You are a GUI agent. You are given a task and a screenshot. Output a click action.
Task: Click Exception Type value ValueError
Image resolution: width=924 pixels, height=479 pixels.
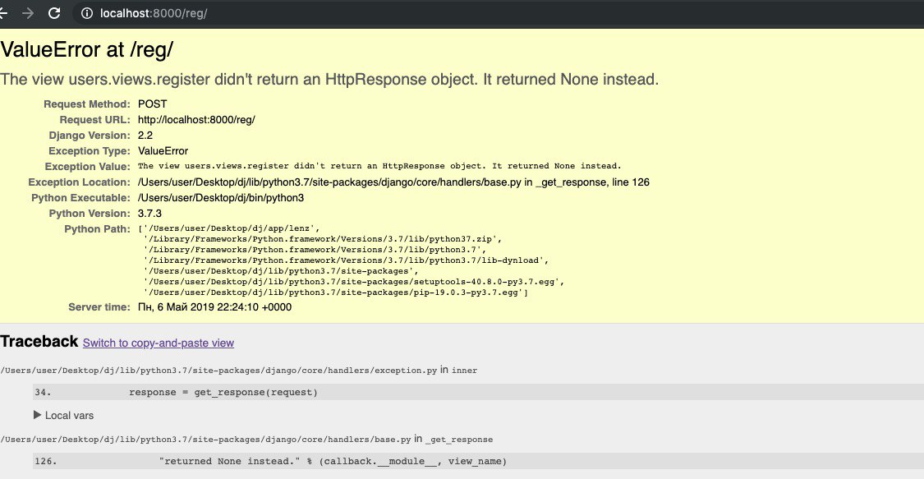point(163,151)
